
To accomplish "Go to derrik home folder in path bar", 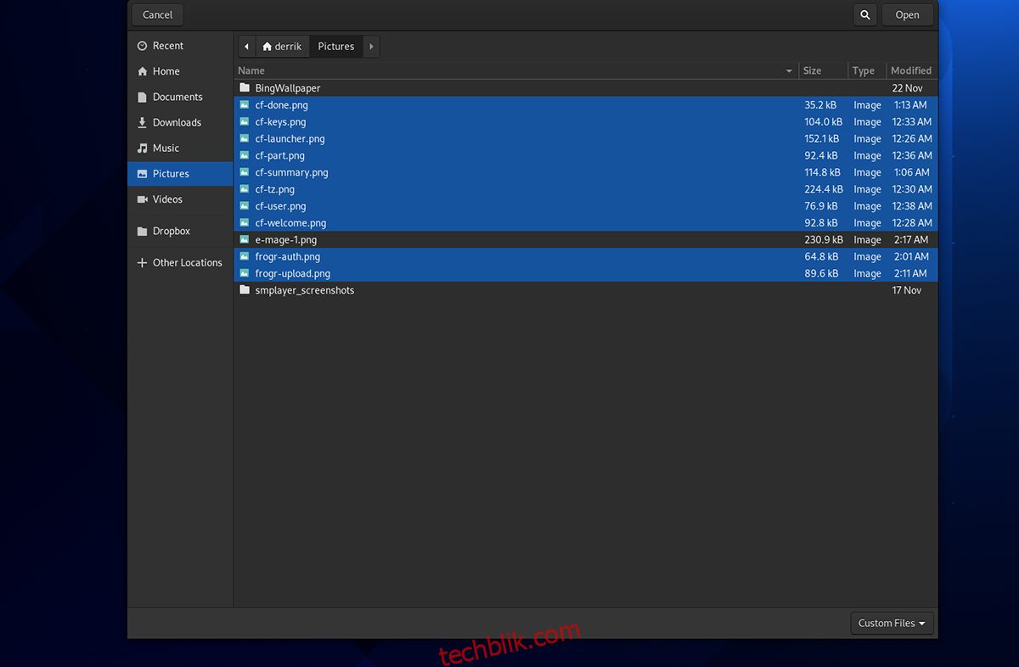I will point(282,47).
